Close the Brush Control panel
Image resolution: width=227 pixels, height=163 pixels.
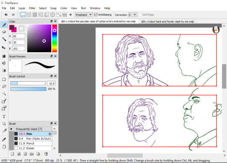tap(55, 76)
